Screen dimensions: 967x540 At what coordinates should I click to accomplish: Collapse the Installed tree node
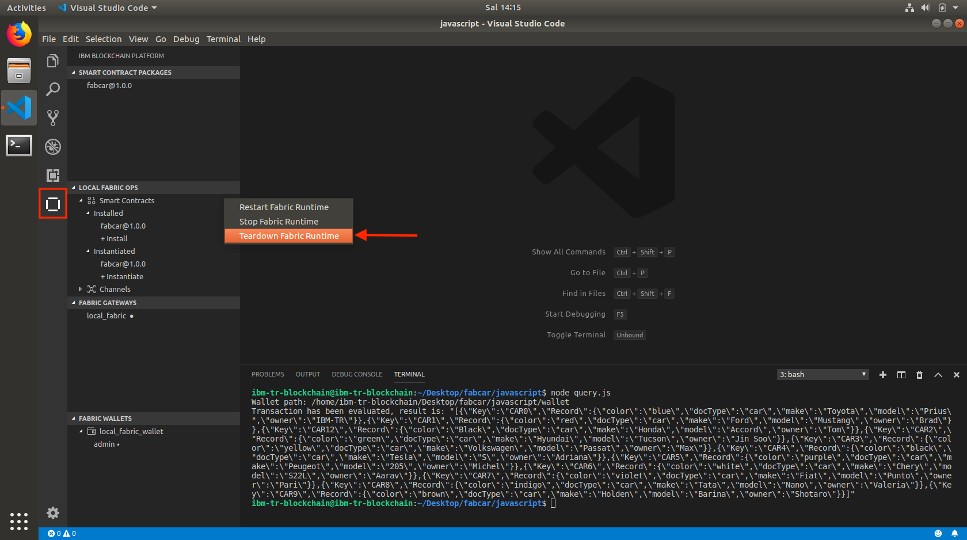tap(88, 213)
